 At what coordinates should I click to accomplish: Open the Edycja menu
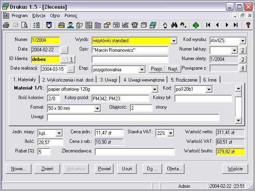(x=39, y=16)
